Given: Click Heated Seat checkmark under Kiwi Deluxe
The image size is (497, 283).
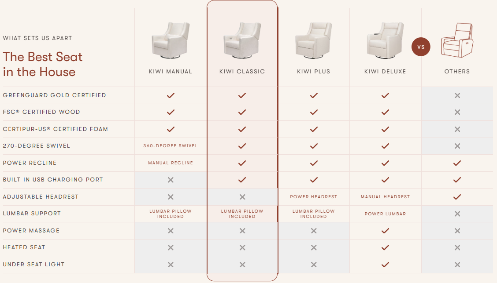Looking at the screenshot, I should click(x=385, y=247).
